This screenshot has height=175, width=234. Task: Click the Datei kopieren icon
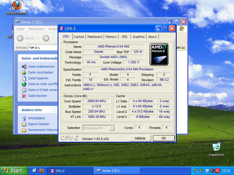point(24,78)
